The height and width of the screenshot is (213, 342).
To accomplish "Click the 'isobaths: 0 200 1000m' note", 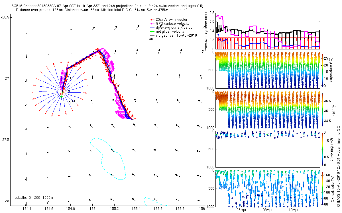I will 33,197.
